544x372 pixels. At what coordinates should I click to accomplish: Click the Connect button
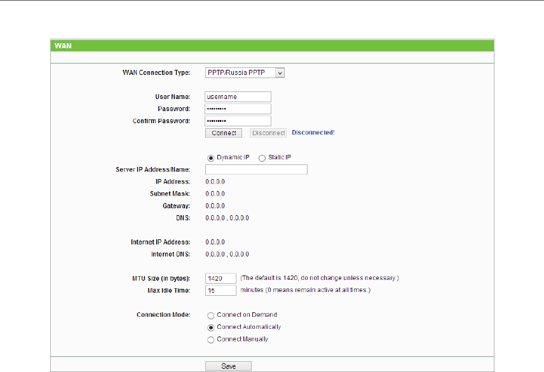coord(224,133)
